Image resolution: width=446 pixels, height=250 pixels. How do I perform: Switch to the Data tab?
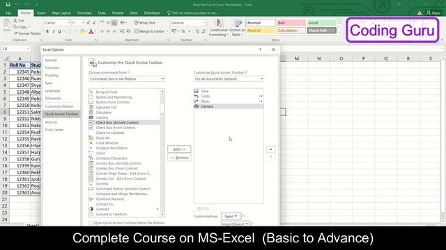click(x=102, y=12)
